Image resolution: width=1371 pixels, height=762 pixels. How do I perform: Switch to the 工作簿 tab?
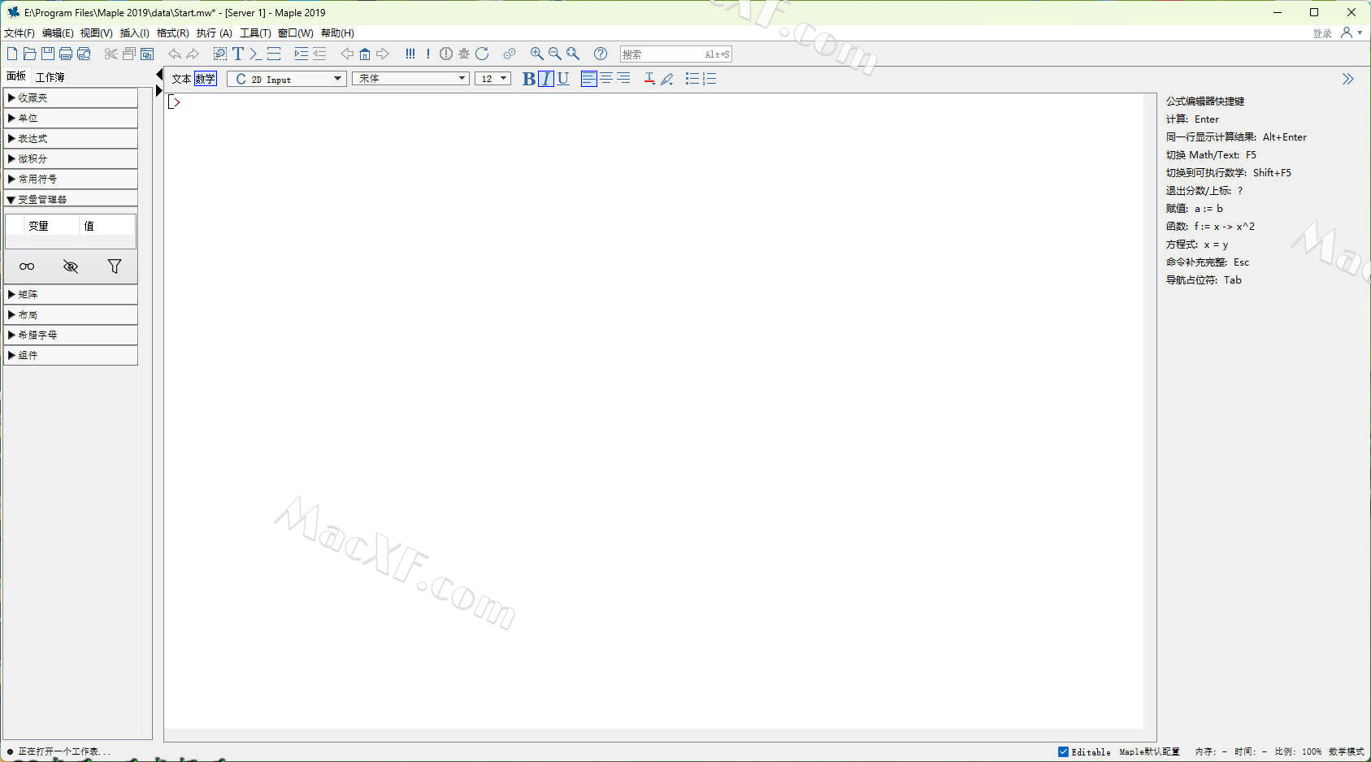click(50, 77)
